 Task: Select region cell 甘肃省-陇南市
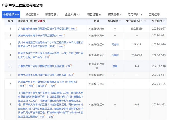(x=96, y=55)
